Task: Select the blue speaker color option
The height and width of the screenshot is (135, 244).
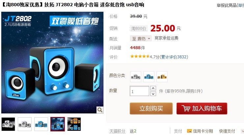Action: [x=149, y=77]
